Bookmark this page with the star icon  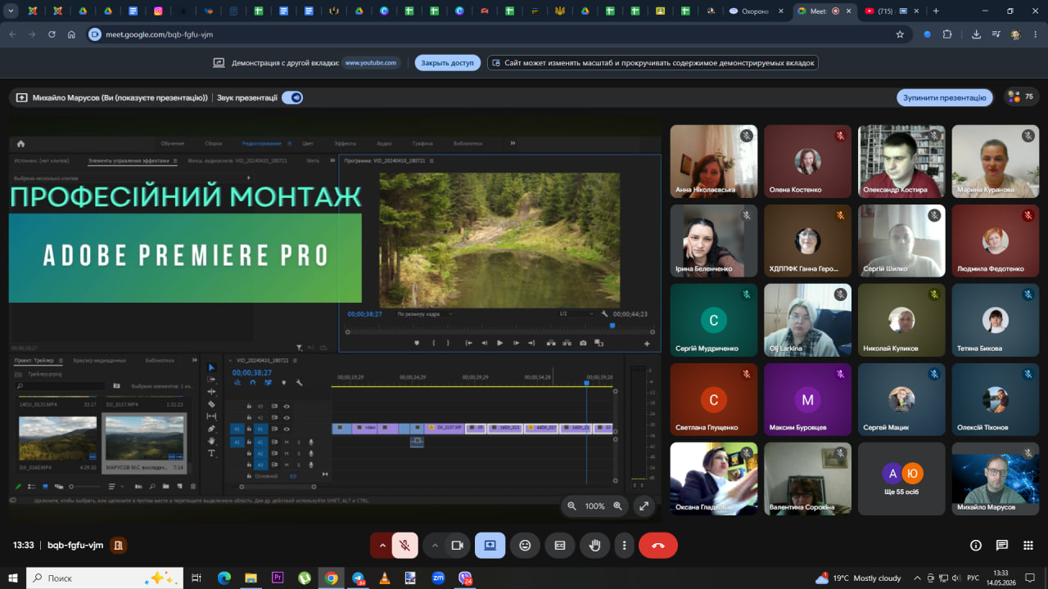(x=900, y=34)
